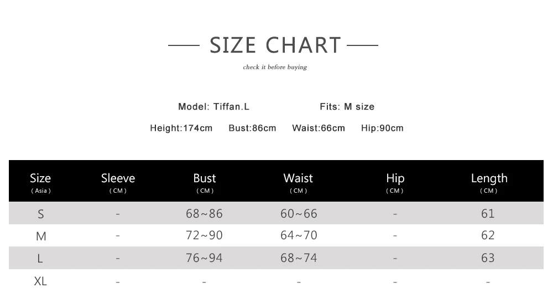Click the 68~74 waist value for L
553x293 pixels.
(x=299, y=258)
